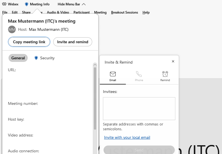
Task: Click the Meeting Info shield icon
Action: 27,4
